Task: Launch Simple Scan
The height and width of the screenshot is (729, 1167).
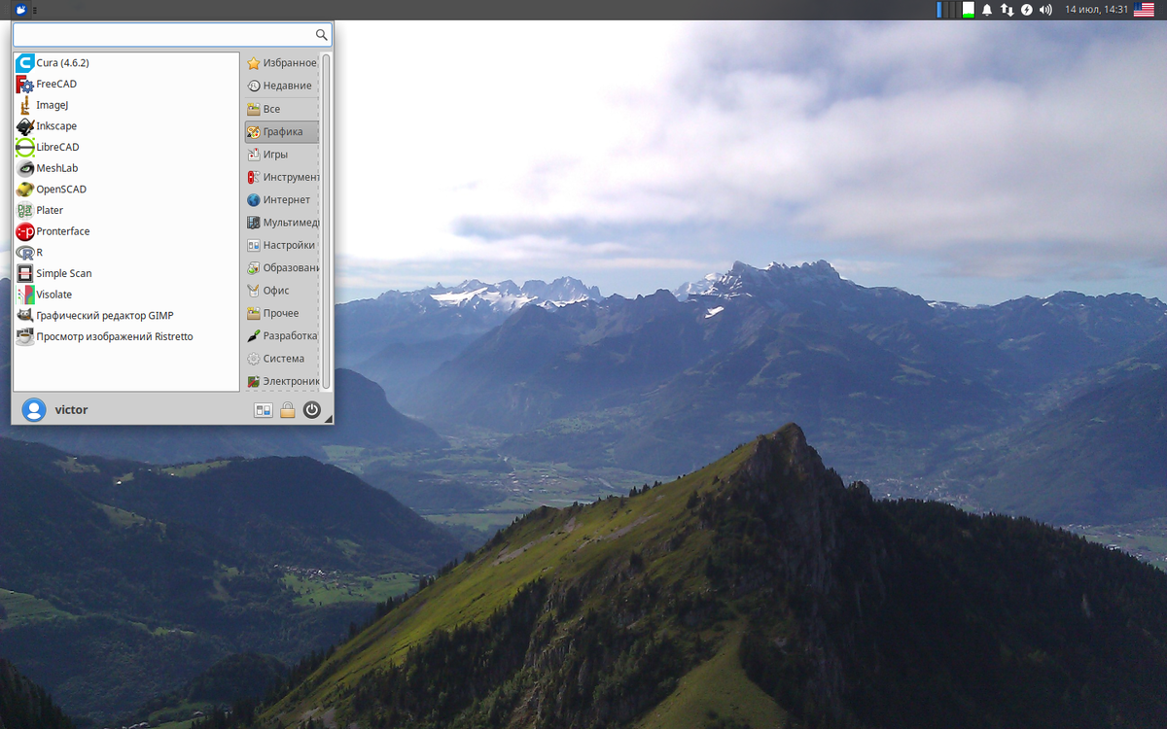Action: click(x=126, y=274)
